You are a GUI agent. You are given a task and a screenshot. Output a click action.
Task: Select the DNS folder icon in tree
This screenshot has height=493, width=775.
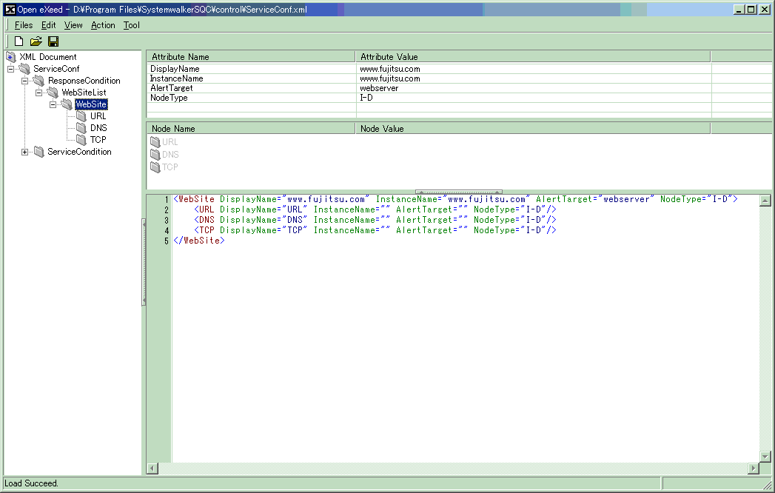tap(81, 128)
